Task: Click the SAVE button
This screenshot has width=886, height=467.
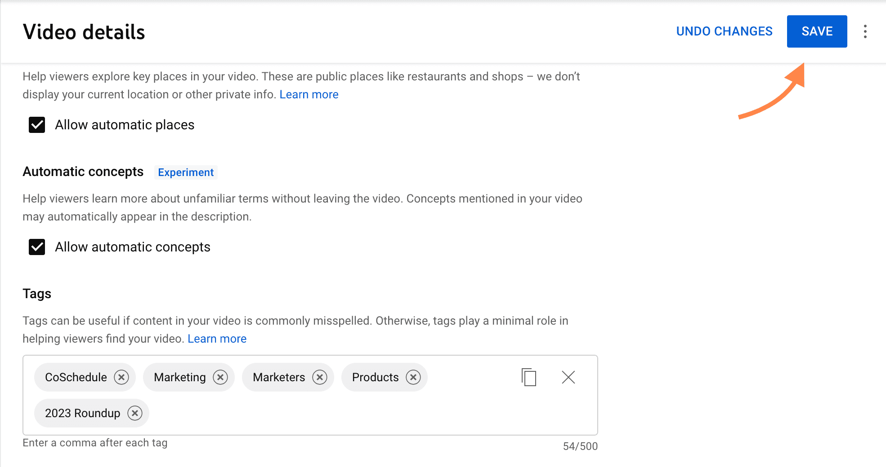Action: 817,31
